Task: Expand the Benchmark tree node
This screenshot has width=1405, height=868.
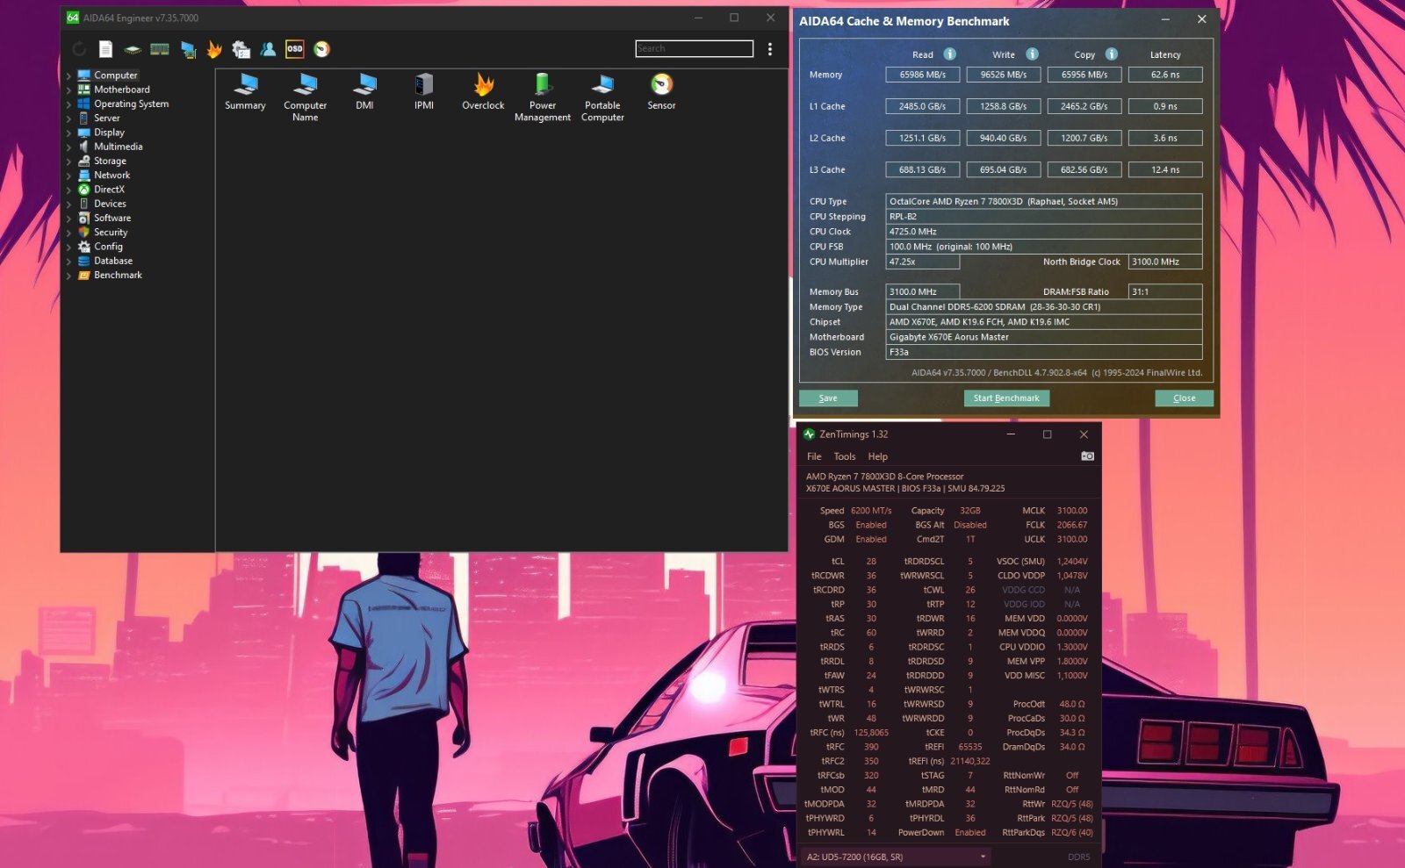Action: pos(68,276)
